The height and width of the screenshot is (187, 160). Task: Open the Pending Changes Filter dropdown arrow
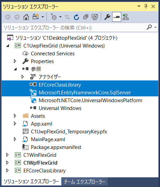point(60,17)
